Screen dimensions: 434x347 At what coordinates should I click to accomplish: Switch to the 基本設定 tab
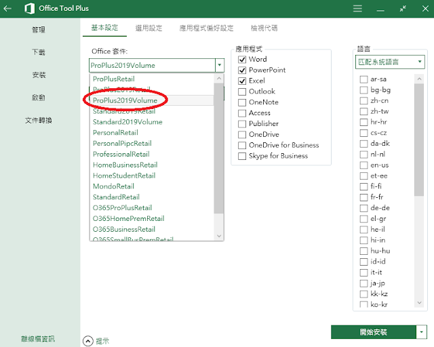[x=104, y=28]
